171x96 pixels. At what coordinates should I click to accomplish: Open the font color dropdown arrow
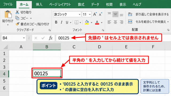(x=102, y=23)
